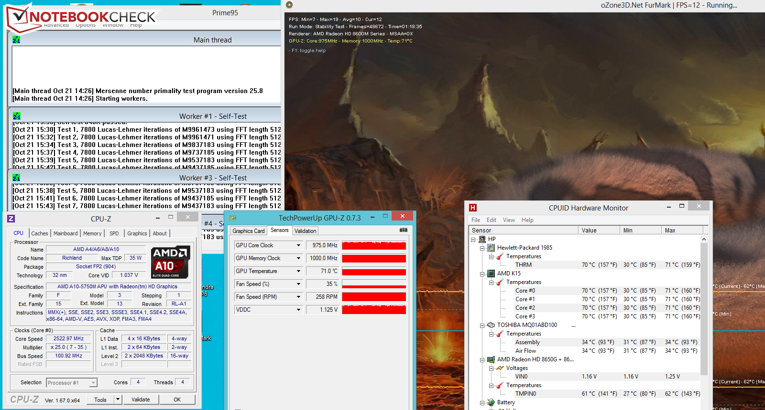Click the Validate button in CPU-Z
Screen dimensions: 765x410
[x=141, y=400]
